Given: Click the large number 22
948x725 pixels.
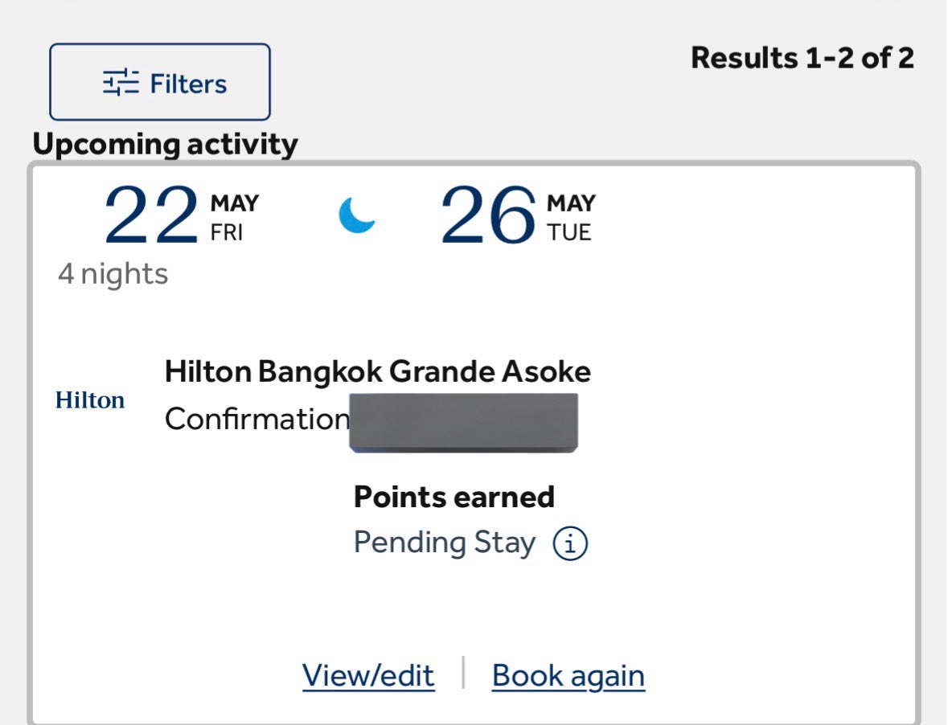Looking at the screenshot, I should [x=151, y=215].
